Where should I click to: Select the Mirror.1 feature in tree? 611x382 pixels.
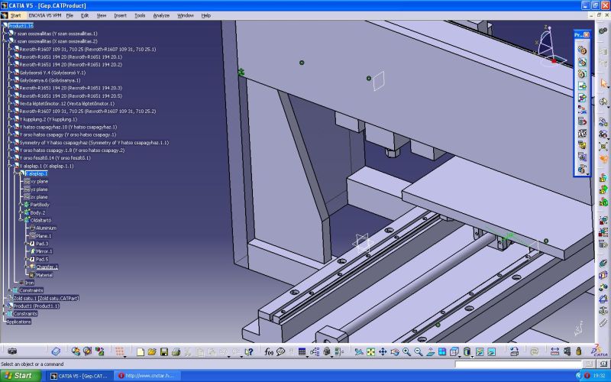click(44, 251)
